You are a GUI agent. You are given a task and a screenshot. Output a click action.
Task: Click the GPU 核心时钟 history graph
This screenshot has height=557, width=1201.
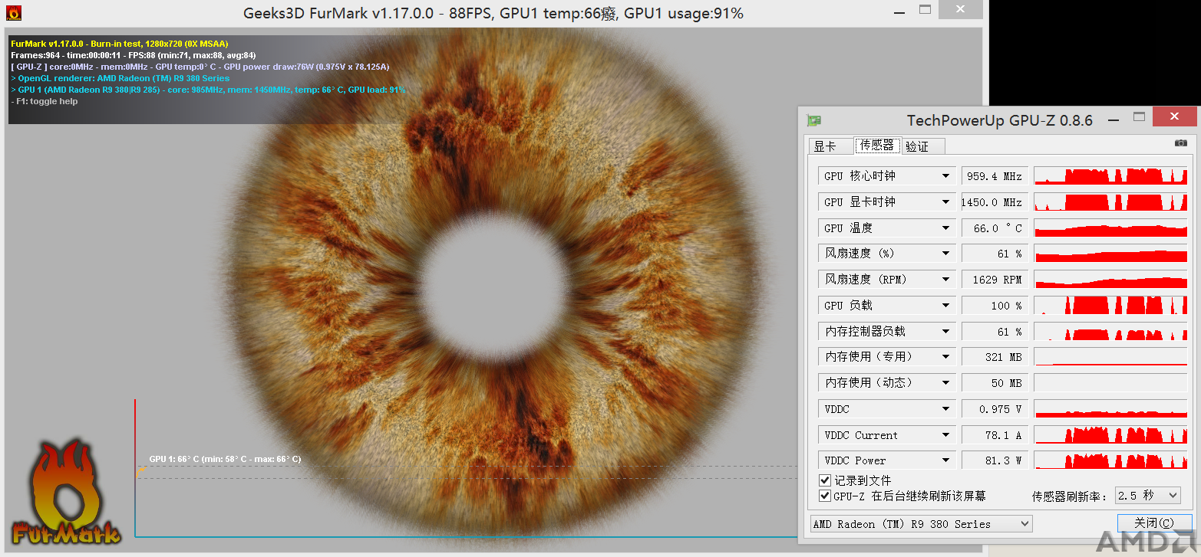coord(1110,176)
